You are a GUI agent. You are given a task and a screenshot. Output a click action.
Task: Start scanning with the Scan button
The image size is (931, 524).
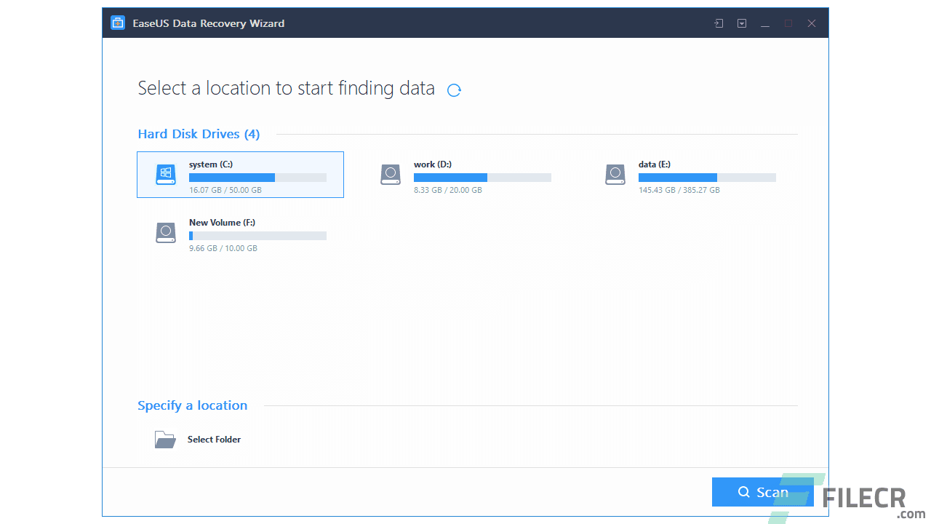pos(763,492)
